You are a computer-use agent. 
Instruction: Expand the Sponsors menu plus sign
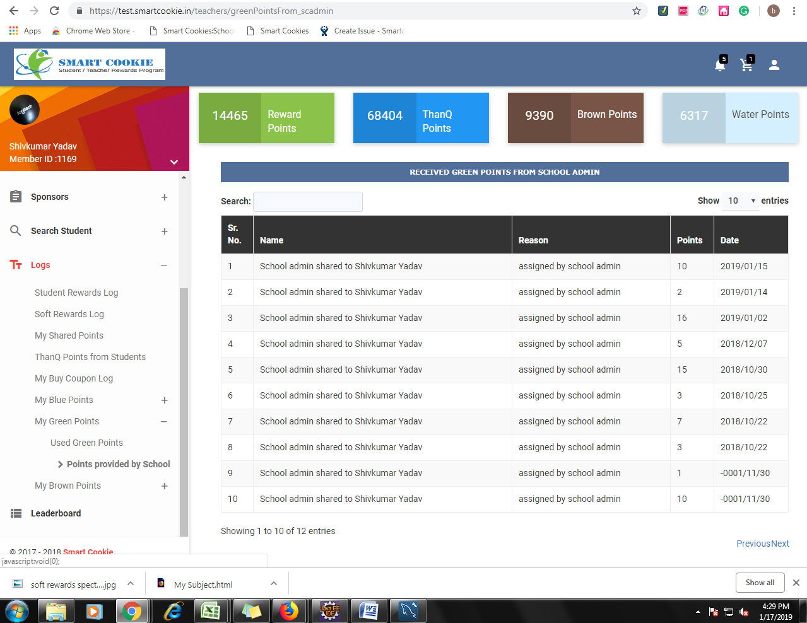164,197
